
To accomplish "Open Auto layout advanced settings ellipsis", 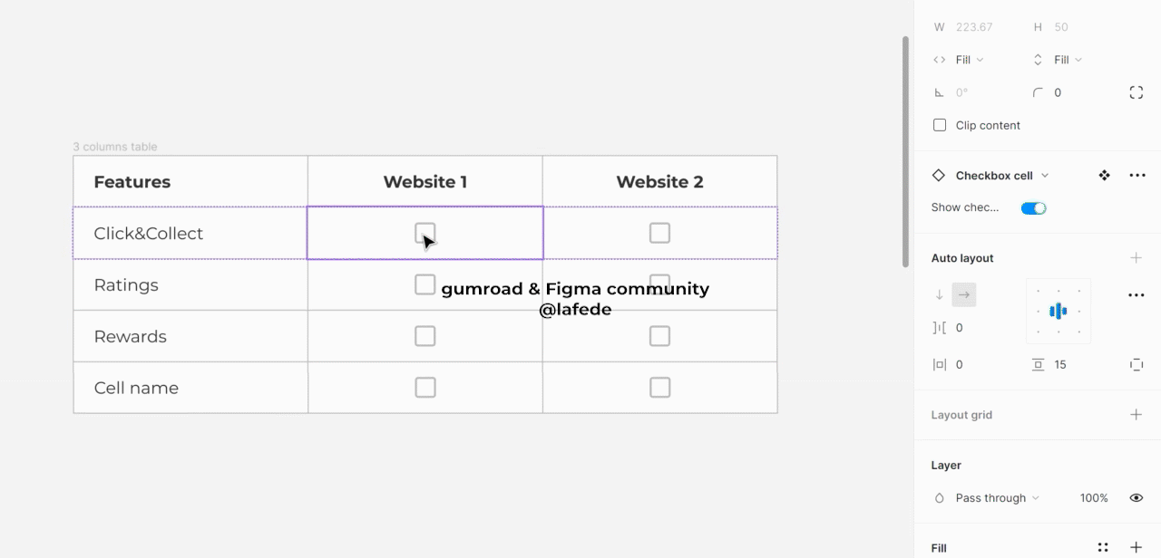I will point(1136,295).
